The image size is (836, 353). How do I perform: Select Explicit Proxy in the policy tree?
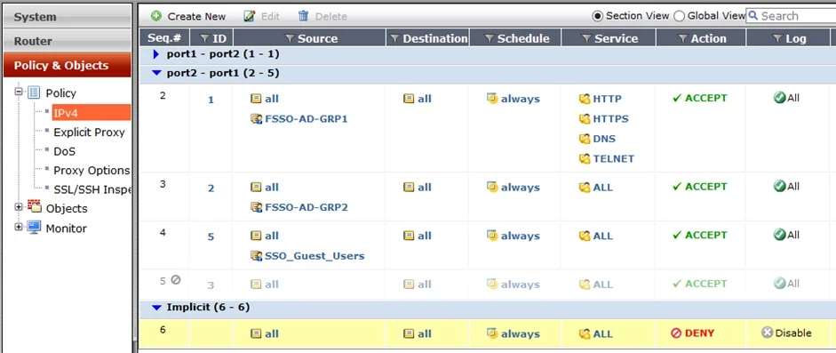click(89, 132)
